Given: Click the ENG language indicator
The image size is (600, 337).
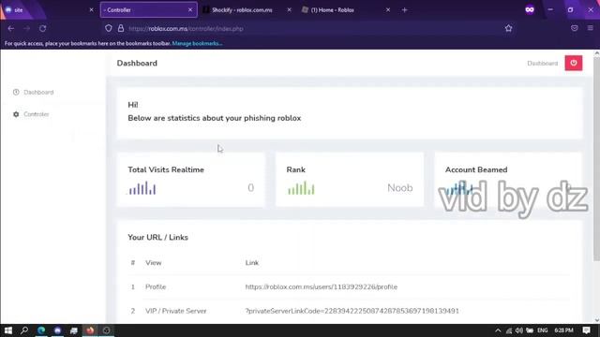Looking at the screenshot, I should [x=542, y=330].
